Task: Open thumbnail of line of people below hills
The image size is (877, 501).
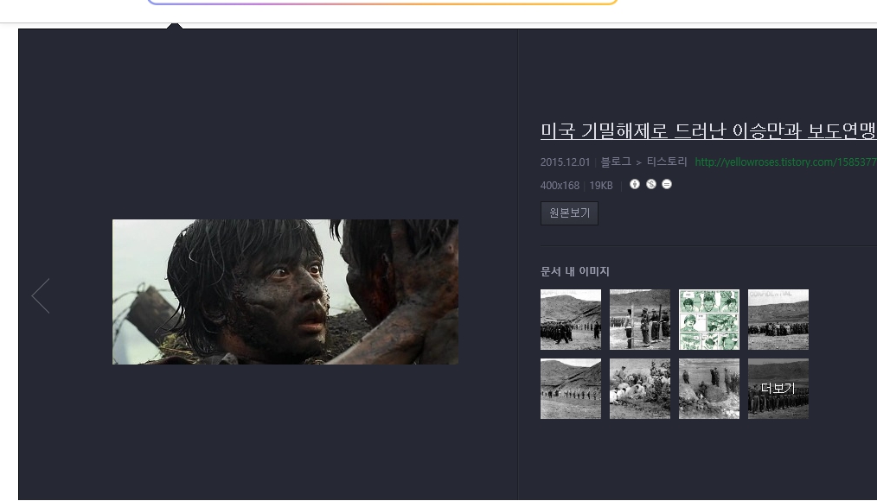Action: click(571, 389)
